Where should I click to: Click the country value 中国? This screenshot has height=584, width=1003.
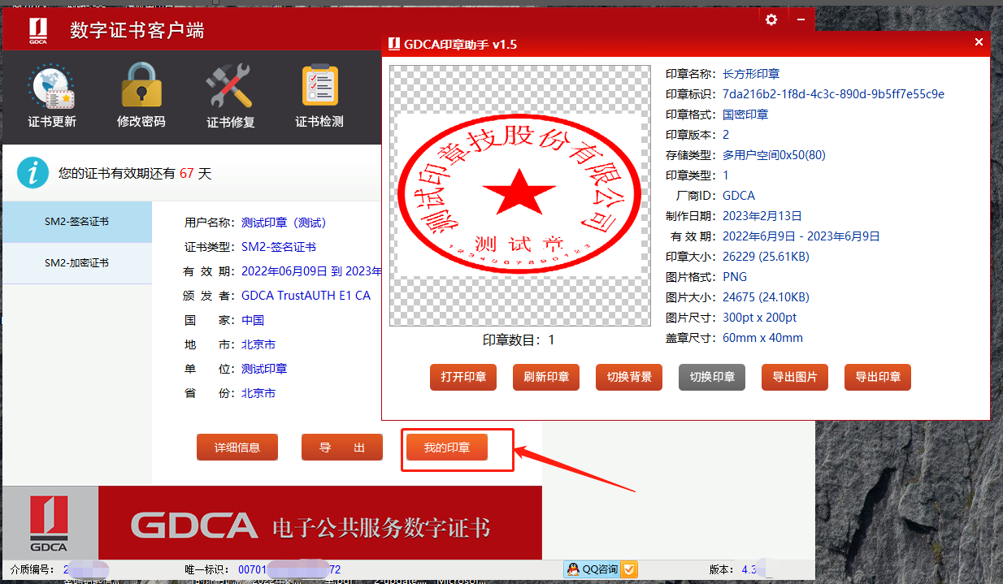(x=253, y=320)
